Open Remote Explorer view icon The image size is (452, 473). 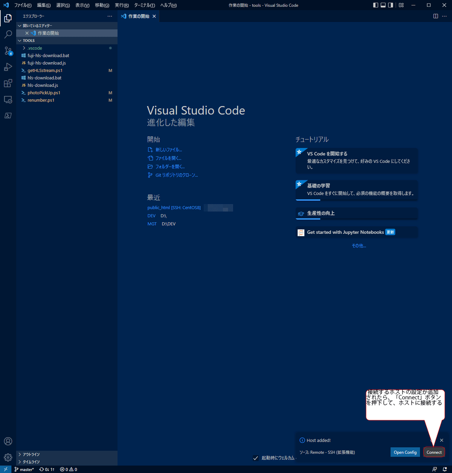coord(8,99)
